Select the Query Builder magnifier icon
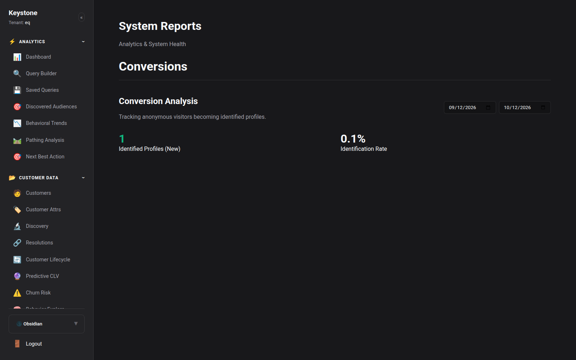Screen dimensions: 576x360 (x=17, y=73)
